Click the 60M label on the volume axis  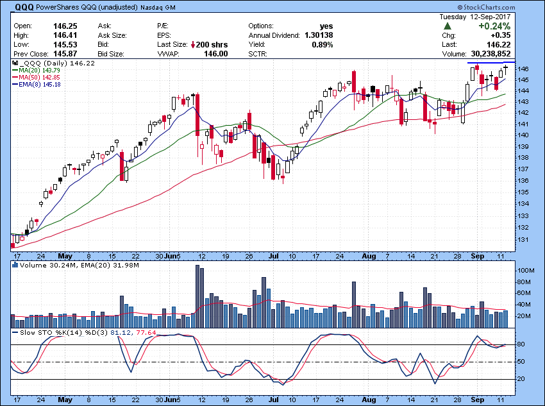point(524,293)
